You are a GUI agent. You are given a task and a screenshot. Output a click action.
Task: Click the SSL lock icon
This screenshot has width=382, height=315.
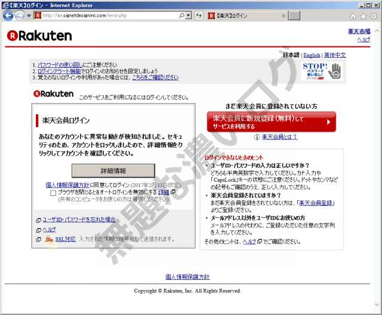click(49, 239)
